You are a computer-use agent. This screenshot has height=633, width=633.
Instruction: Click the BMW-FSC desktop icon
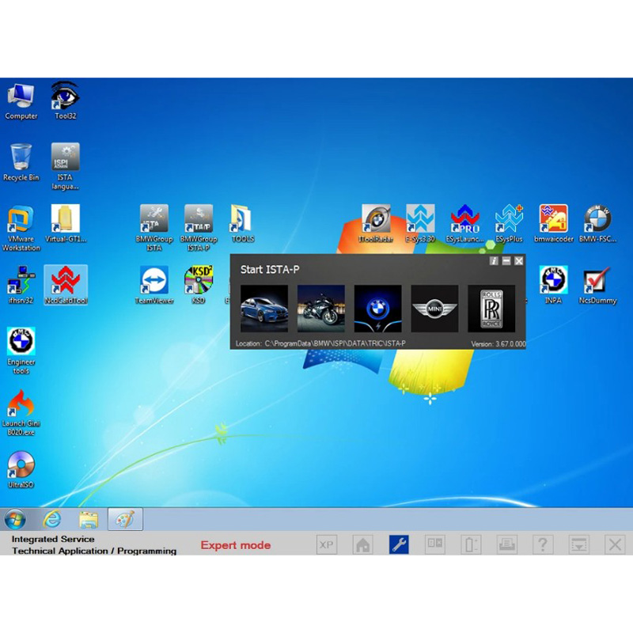point(598,224)
